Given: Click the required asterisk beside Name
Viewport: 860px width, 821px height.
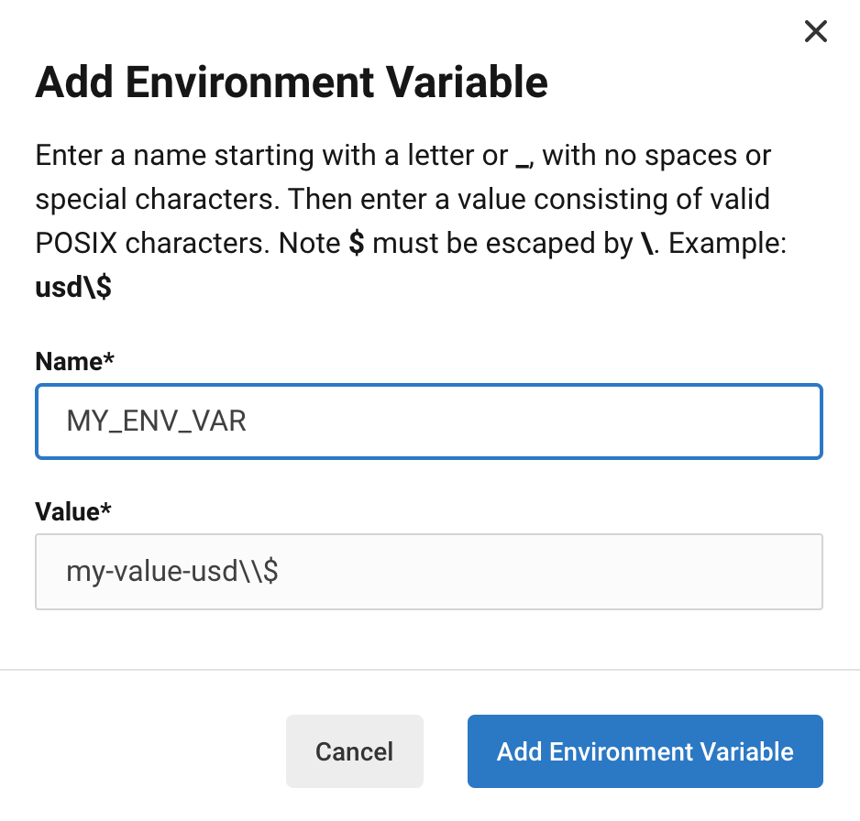Looking at the screenshot, I should click(x=108, y=361).
